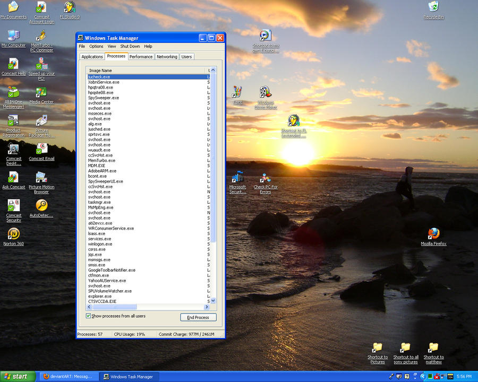The height and width of the screenshot is (382, 478).
Task: Open the Options menu
Action: coord(96,46)
